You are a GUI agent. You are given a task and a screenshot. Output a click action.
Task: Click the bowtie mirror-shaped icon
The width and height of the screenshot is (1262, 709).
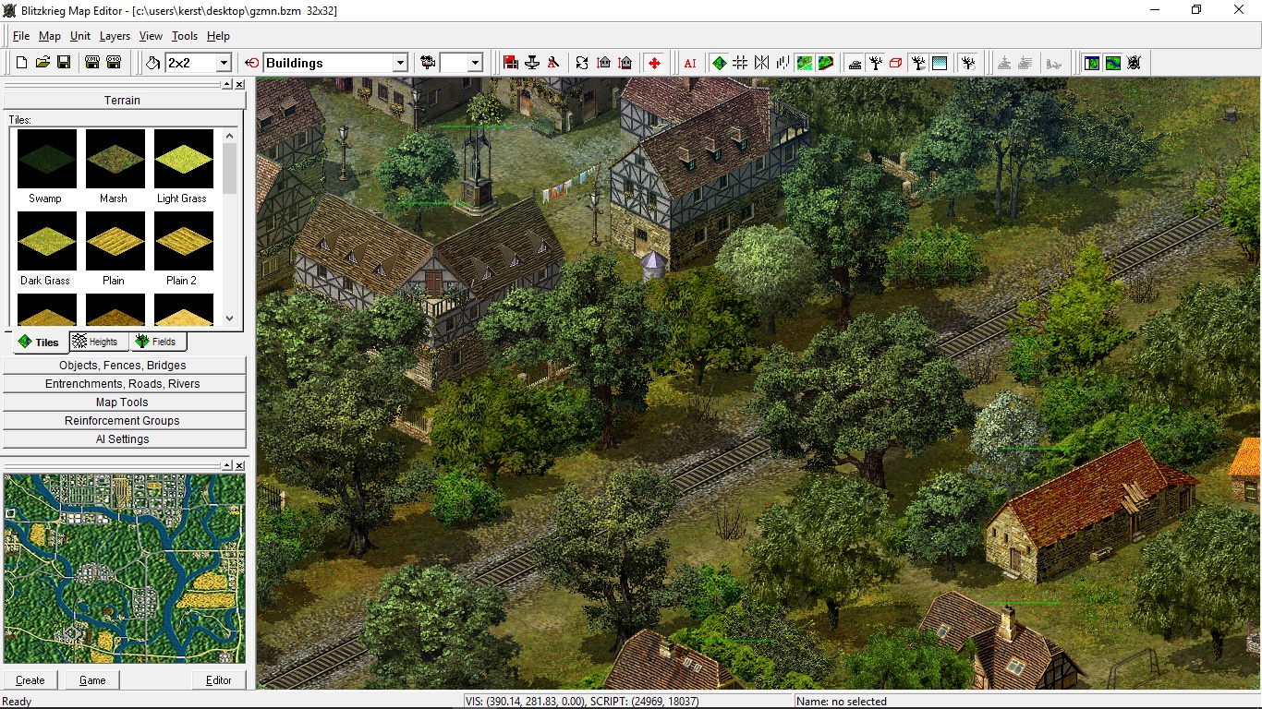click(x=761, y=63)
